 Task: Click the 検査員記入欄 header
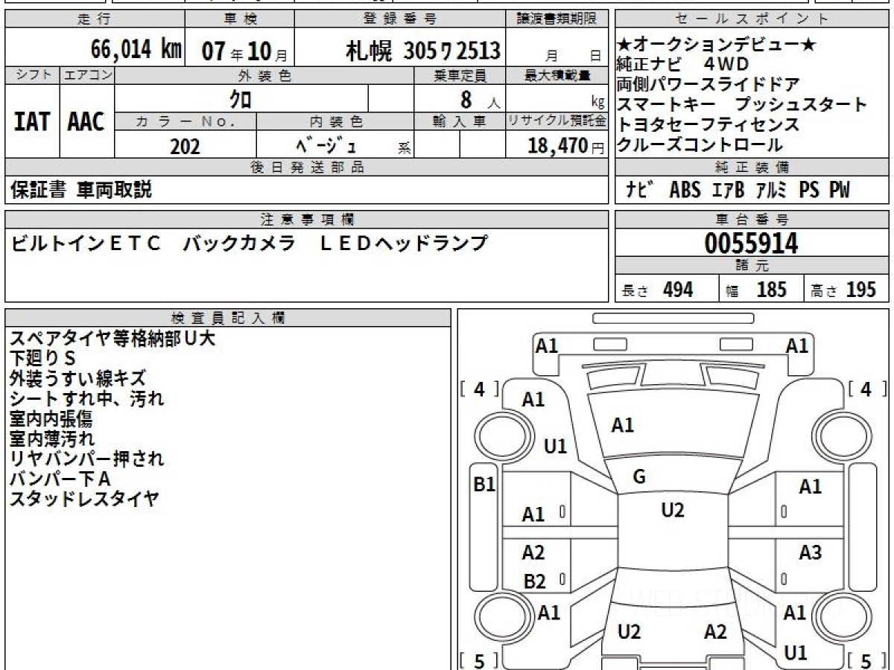point(228,318)
